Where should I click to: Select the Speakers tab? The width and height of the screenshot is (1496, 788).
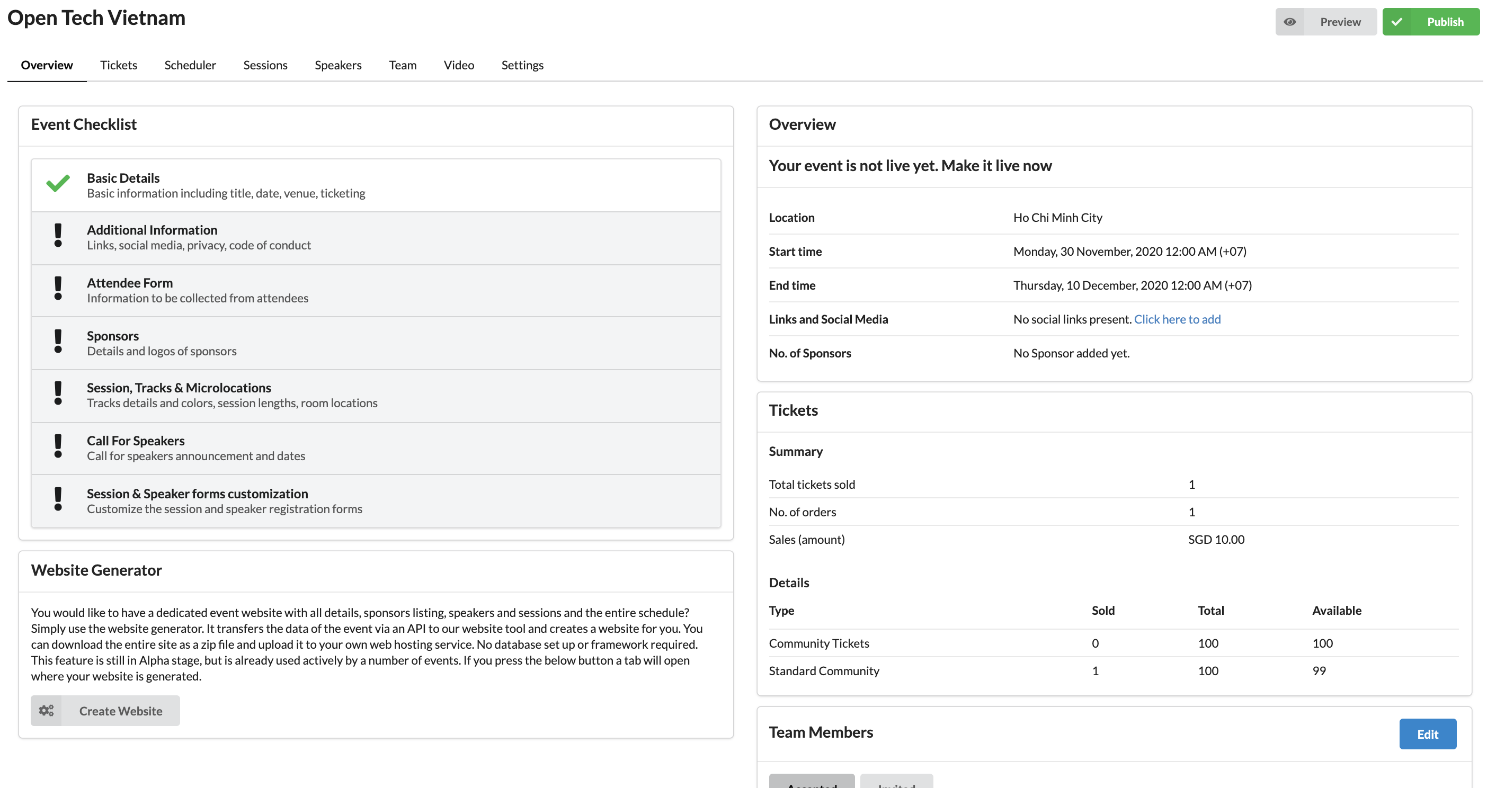338,65
